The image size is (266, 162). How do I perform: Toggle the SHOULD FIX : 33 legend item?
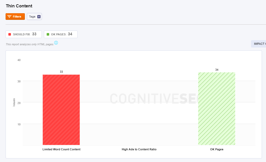[x=24, y=34]
